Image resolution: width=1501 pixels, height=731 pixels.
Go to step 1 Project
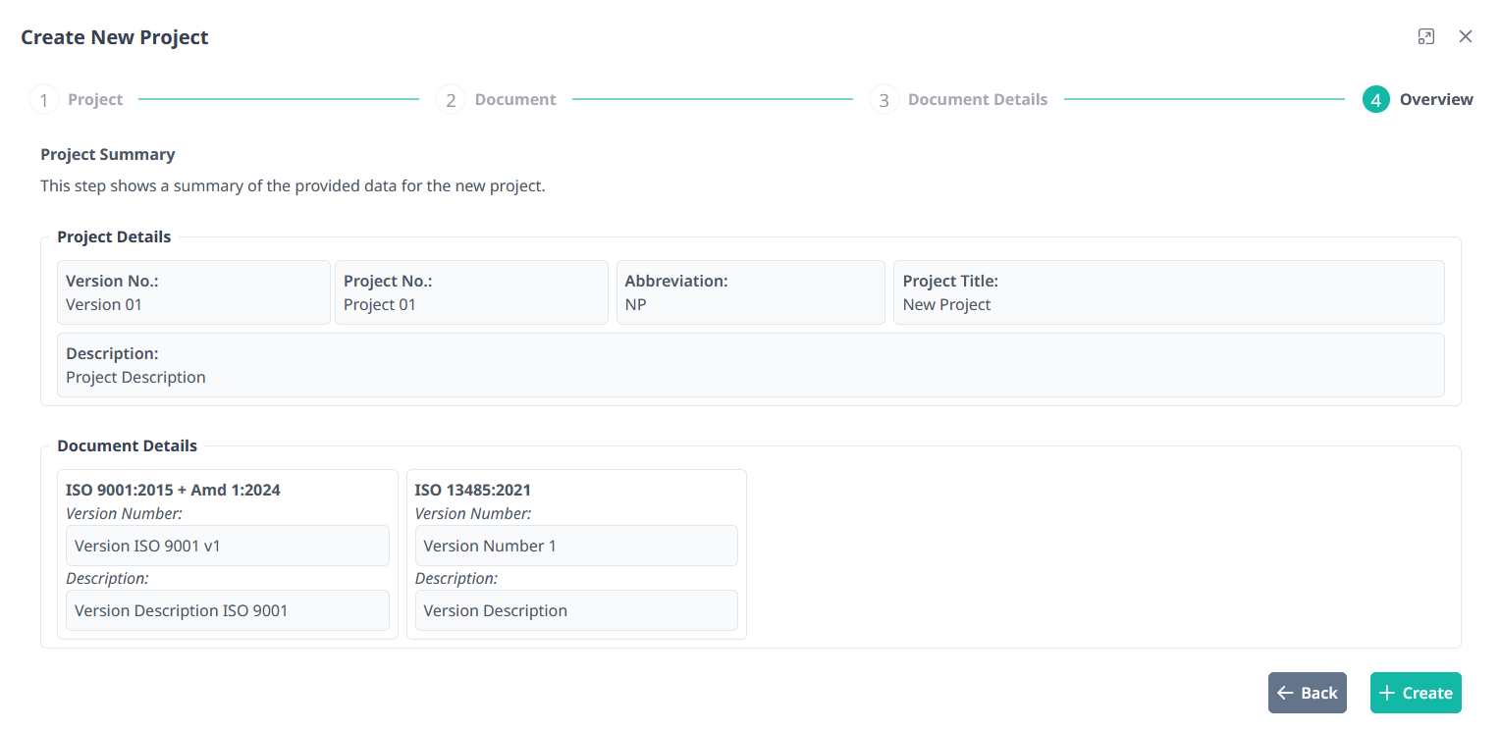pyautogui.click(x=95, y=99)
